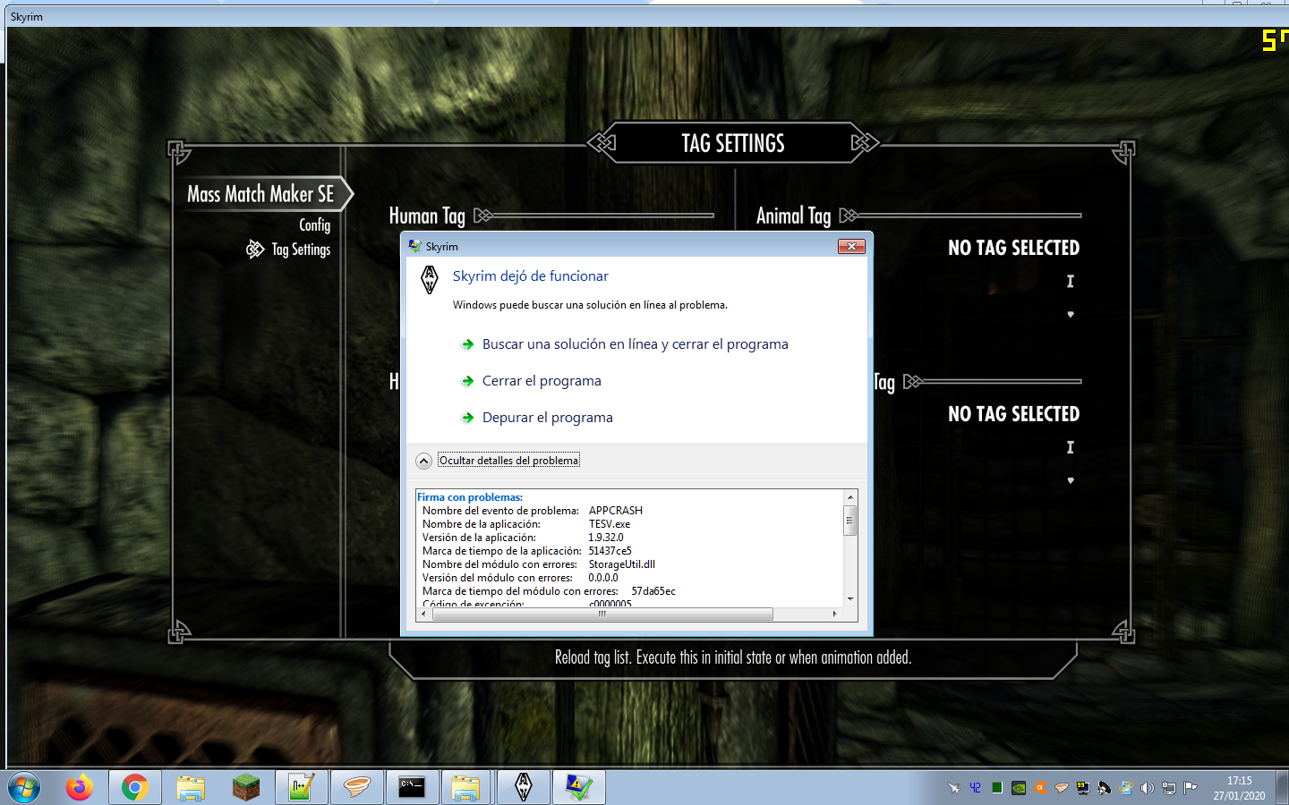Screen dimensions: 1289x805
Task: Open NVIDIA settings from the tray
Action: coord(1018,788)
